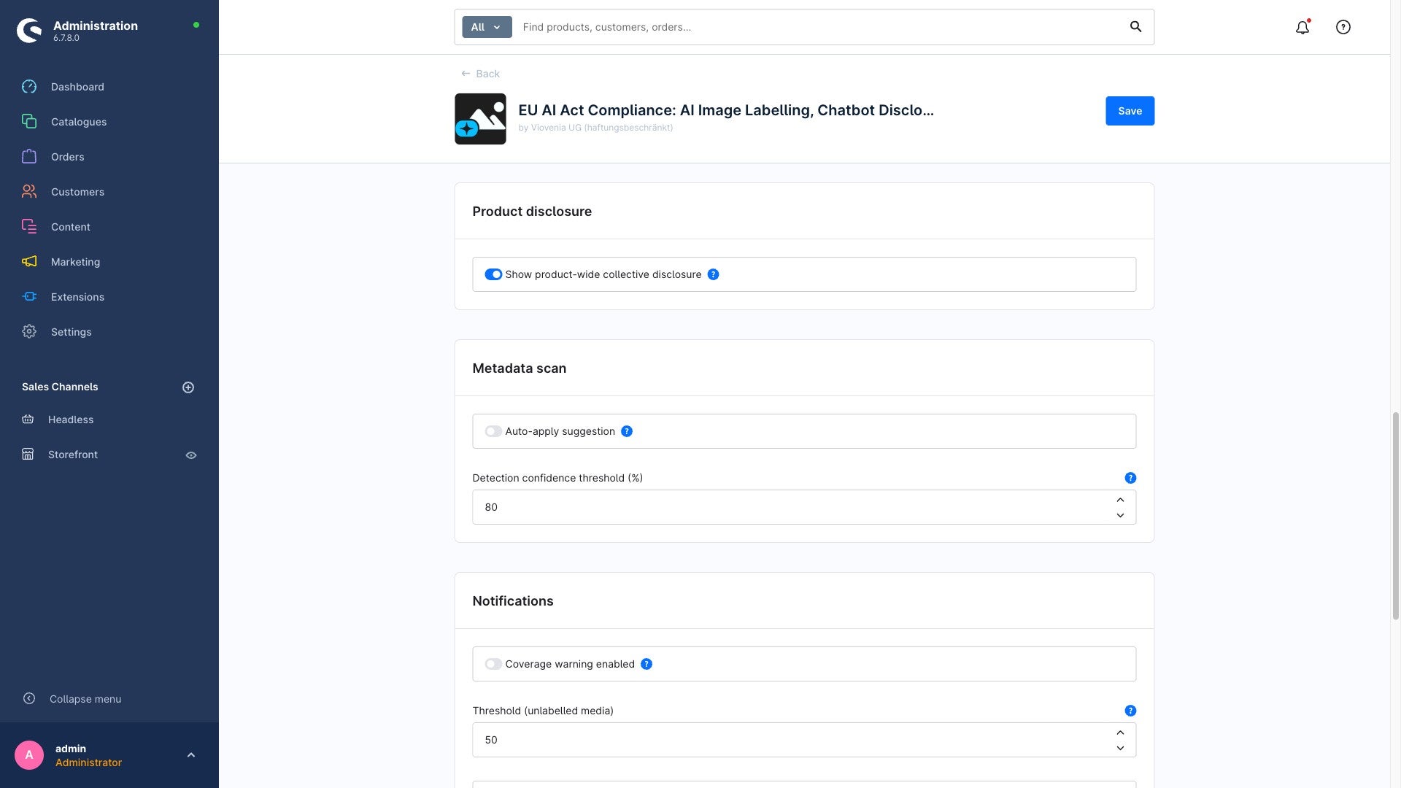Click the Storefront shop icon
This screenshot has width=1401, height=788.
tap(28, 455)
